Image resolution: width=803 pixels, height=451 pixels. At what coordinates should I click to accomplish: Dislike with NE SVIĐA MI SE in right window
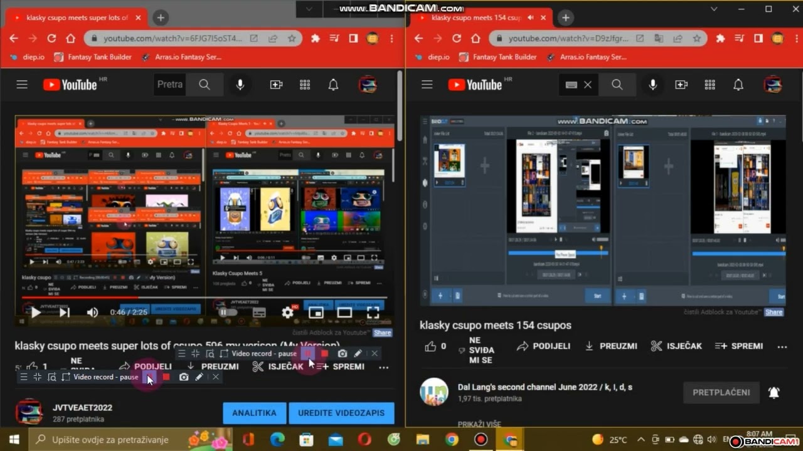click(x=476, y=350)
